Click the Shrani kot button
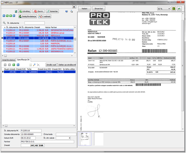The image size is (186, 153). (99, 9)
